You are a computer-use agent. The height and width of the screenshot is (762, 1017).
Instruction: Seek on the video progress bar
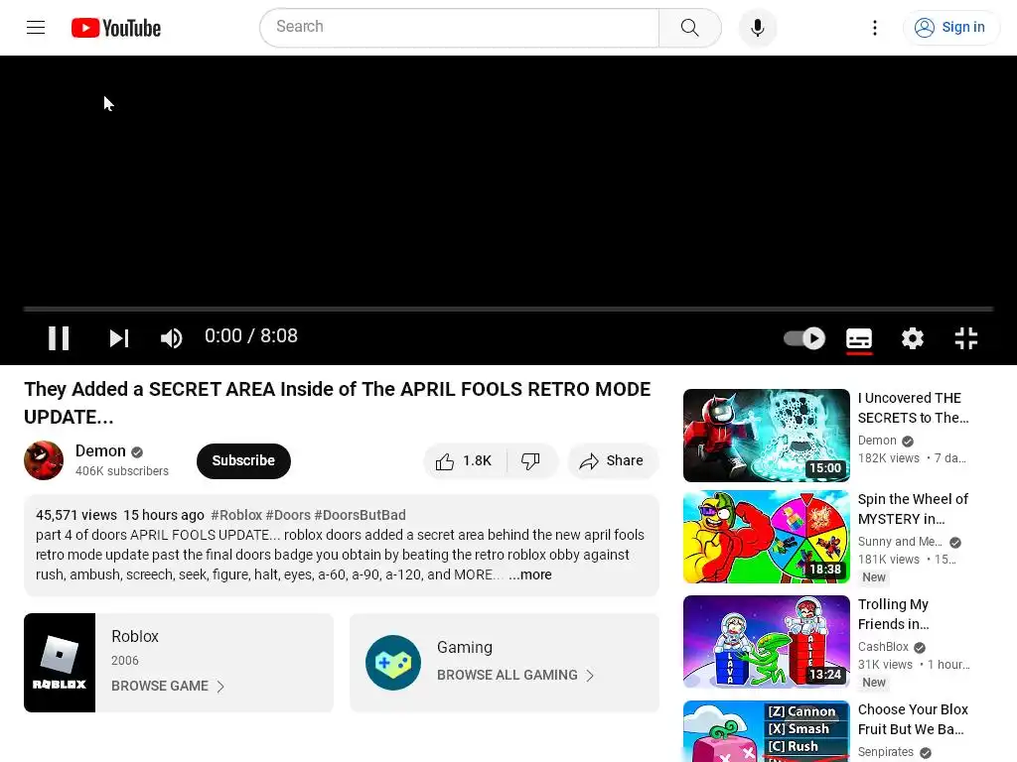508,310
